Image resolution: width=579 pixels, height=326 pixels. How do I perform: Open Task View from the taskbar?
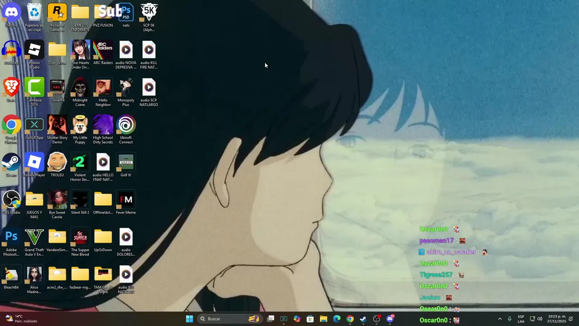coord(271,319)
